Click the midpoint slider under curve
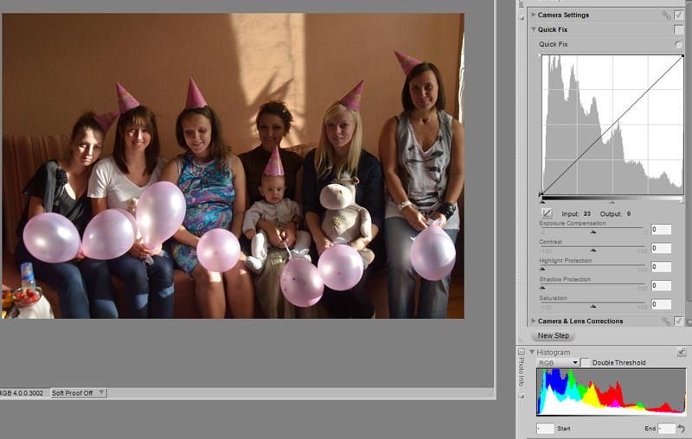Screen dimensions: 692x439 pos(612,202)
